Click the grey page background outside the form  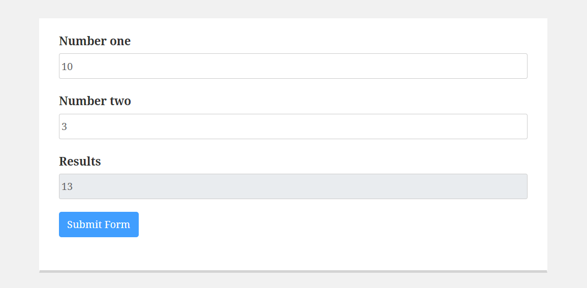pyautogui.click(x=567, y=152)
